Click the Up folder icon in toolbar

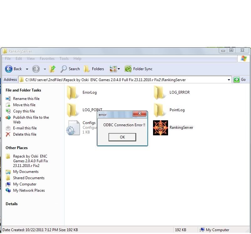(x=52, y=69)
